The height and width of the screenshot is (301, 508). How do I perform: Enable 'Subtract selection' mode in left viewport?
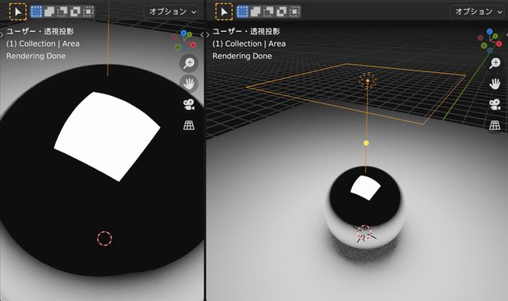point(62,11)
